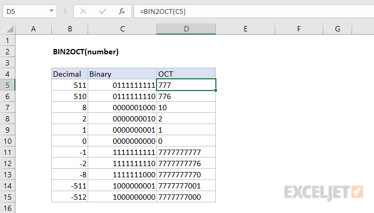Viewport: 374px width, 213px height.
Task: Select row 4 header
Action: 7,74
